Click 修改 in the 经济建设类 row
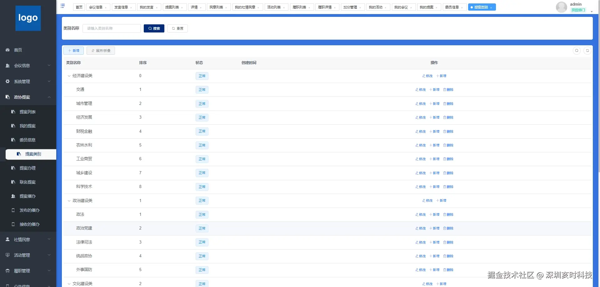 tap(427, 76)
